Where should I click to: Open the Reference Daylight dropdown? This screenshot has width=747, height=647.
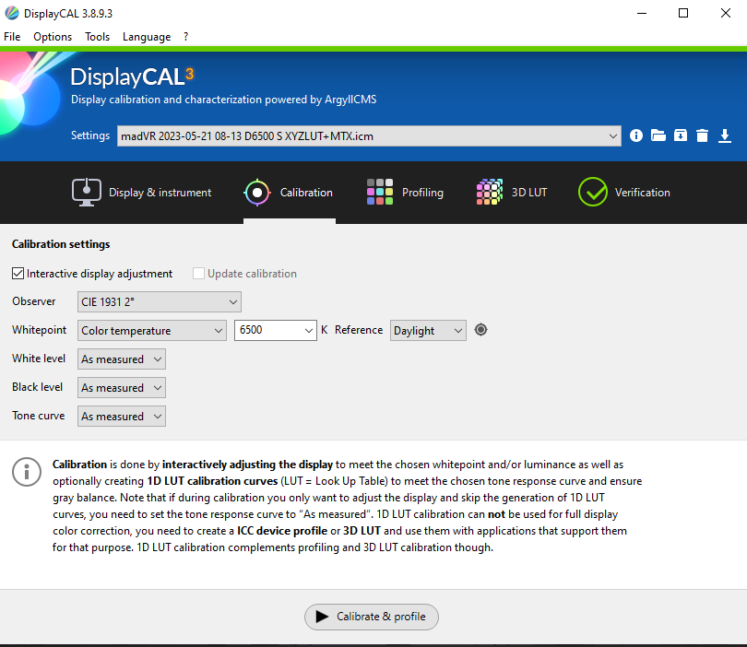click(428, 330)
